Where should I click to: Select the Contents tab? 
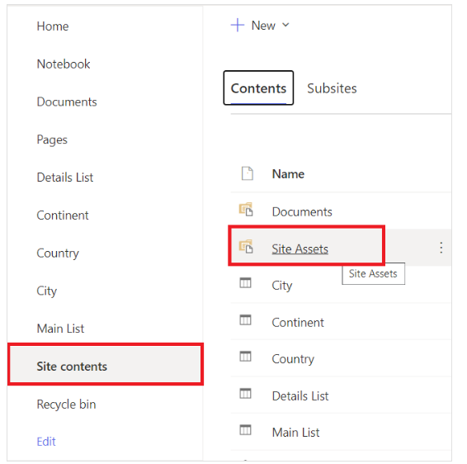tap(258, 88)
